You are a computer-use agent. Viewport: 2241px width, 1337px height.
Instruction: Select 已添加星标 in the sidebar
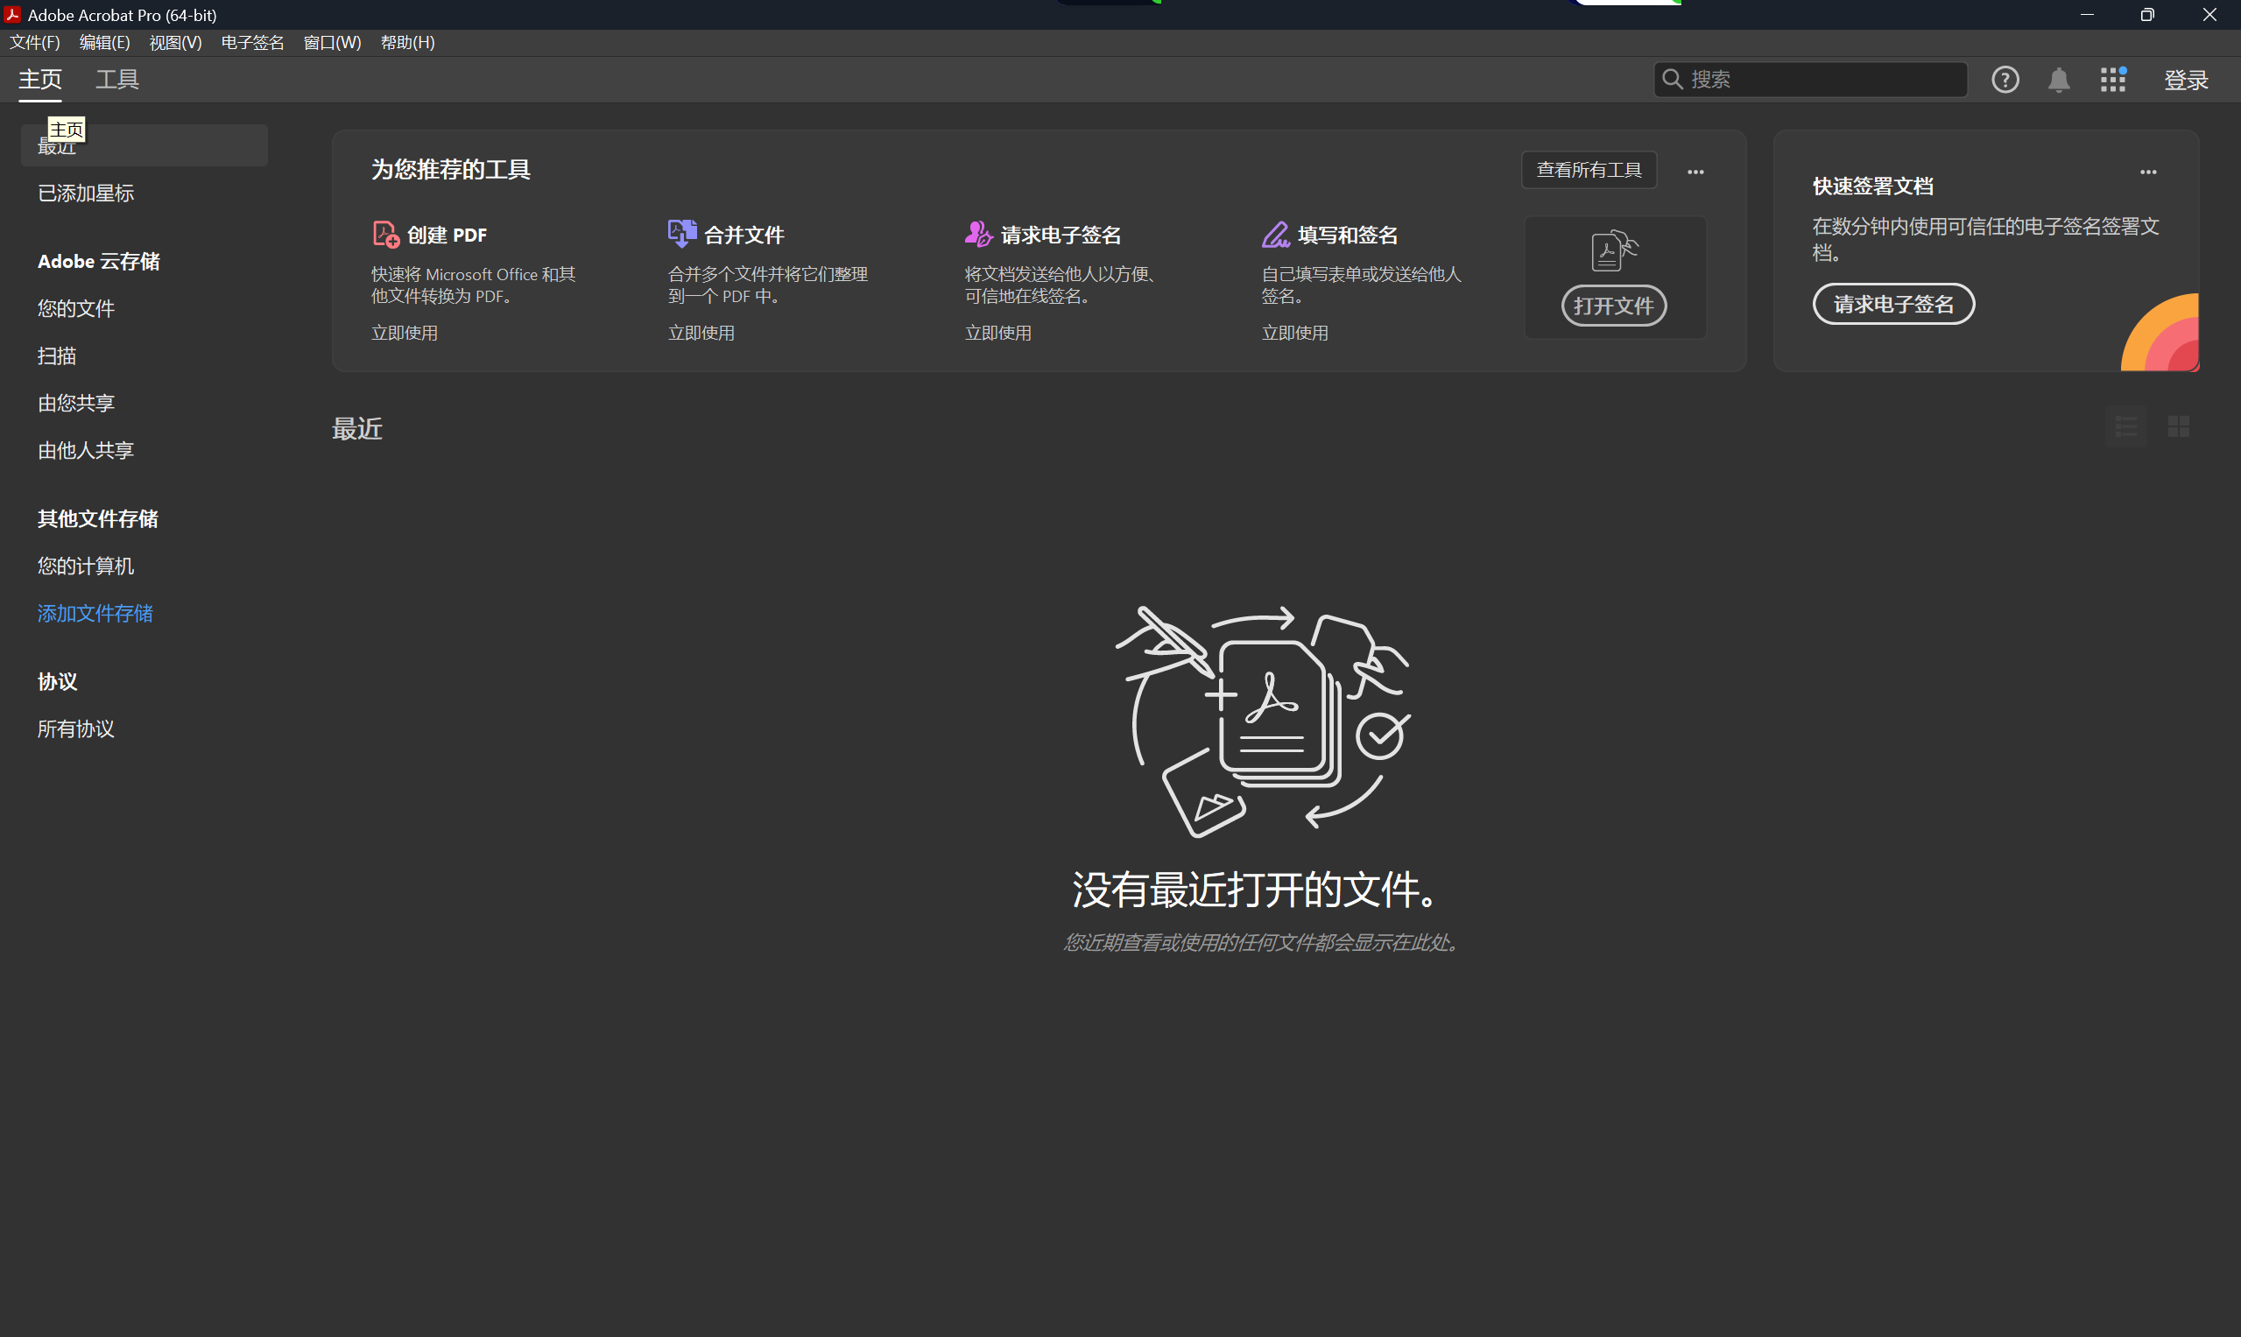point(86,193)
